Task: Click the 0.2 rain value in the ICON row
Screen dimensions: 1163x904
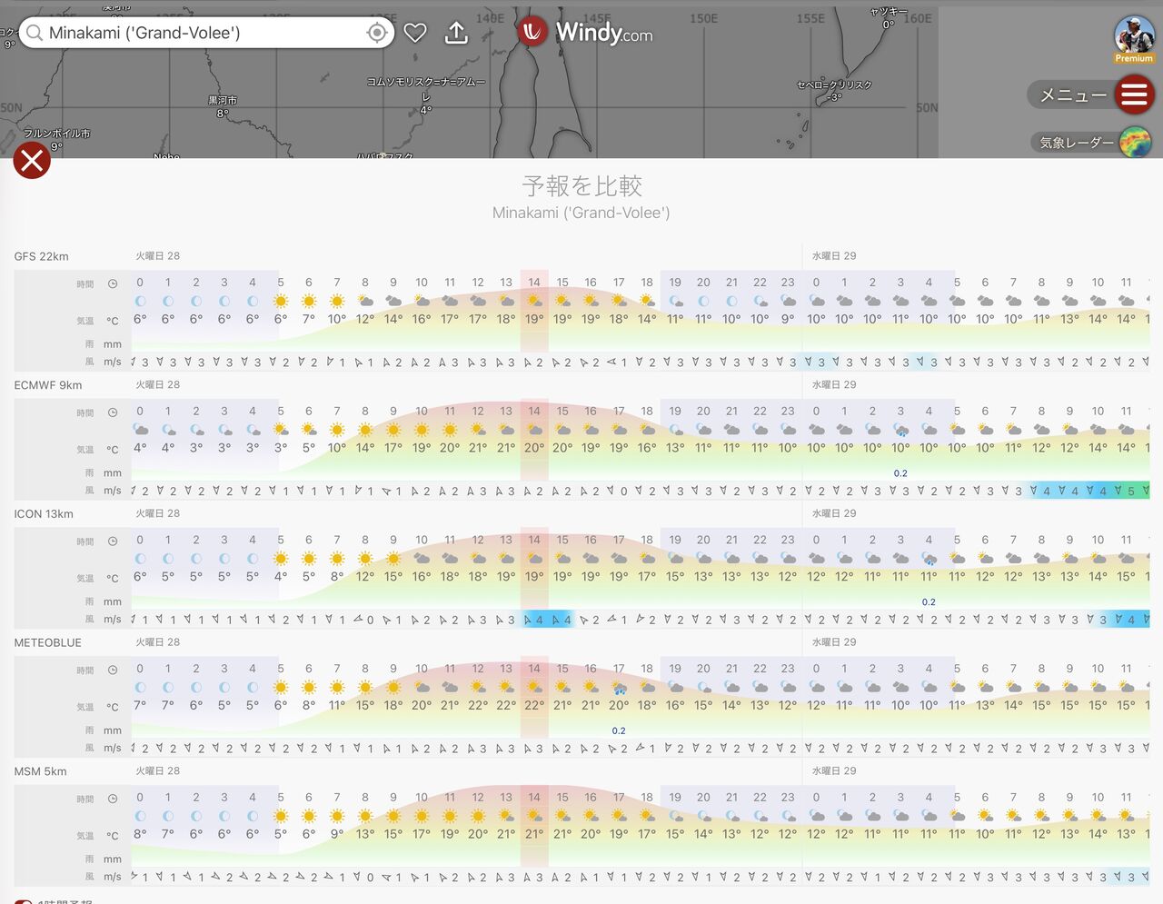Action: click(x=929, y=602)
